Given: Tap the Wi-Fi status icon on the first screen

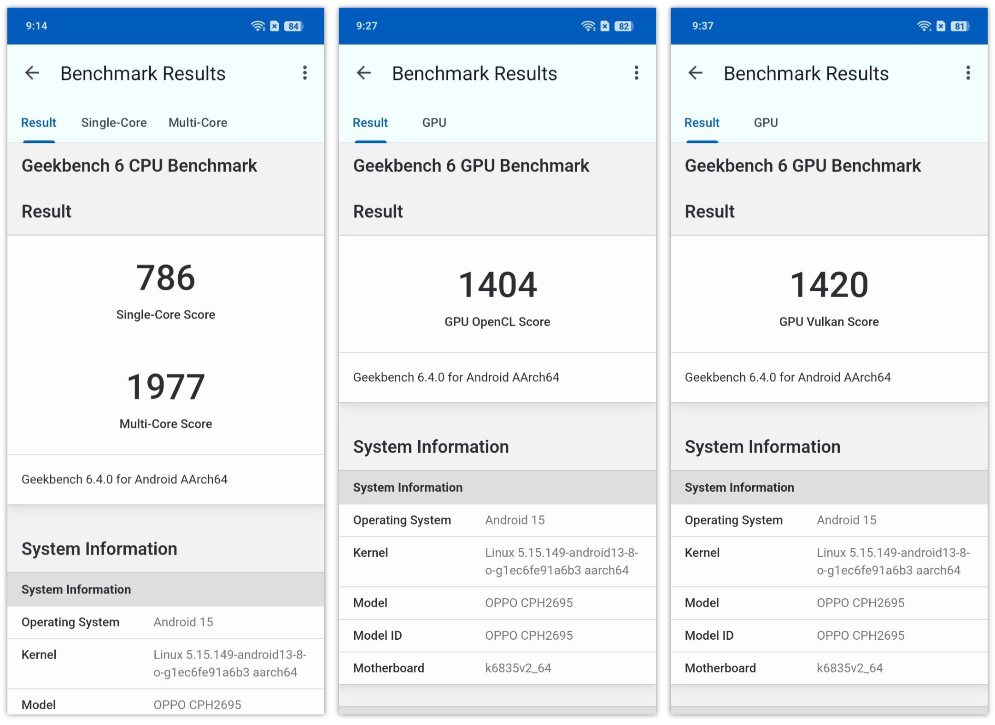Looking at the screenshot, I should (256, 26).
